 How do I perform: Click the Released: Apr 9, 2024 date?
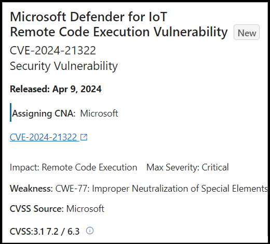(56, 89)
